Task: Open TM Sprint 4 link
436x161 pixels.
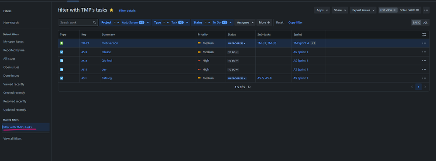Action: point(301,43)
